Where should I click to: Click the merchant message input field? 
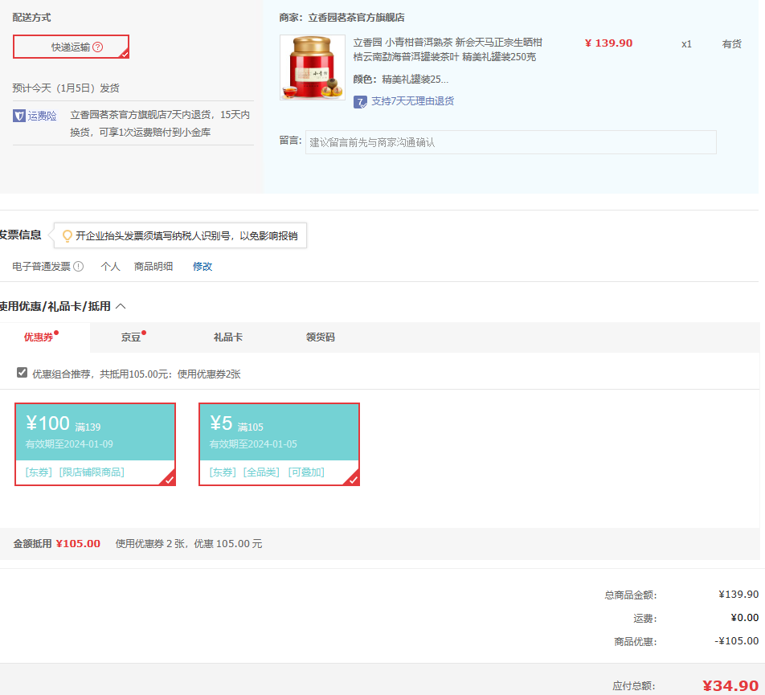(511, 142)
